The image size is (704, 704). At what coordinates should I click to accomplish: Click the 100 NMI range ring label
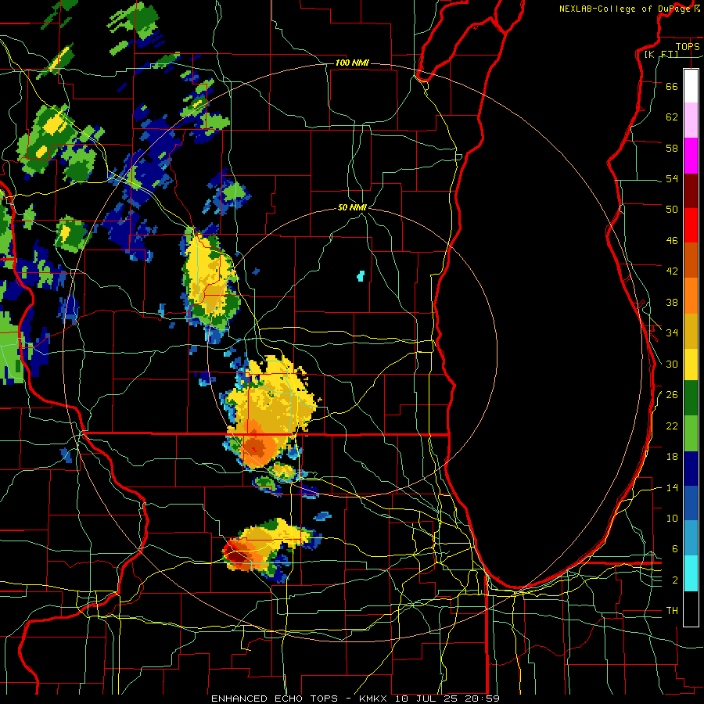pyautogui.click(x=352, y=63)
